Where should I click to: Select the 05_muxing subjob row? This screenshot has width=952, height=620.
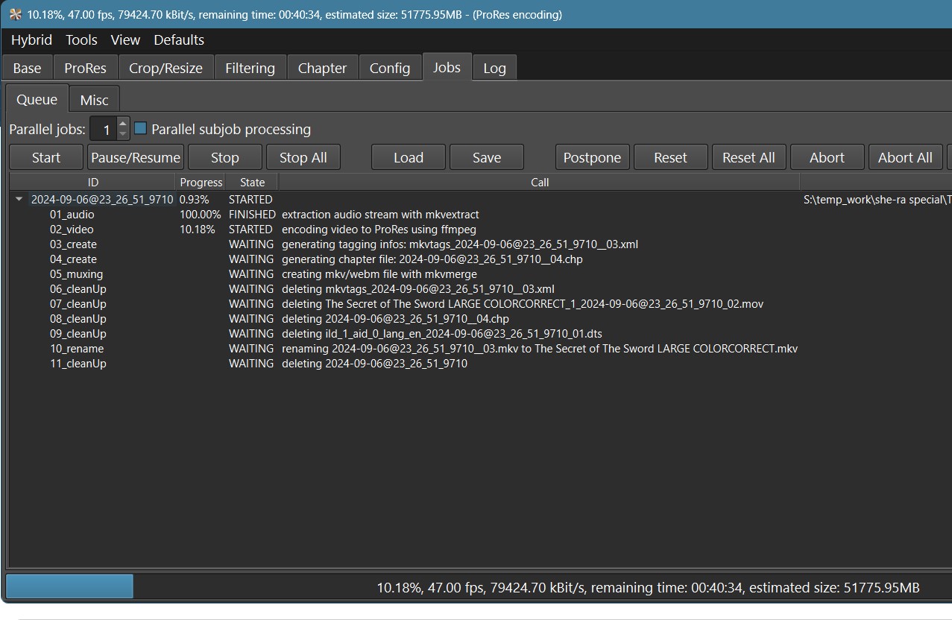(x=76, y=274)
